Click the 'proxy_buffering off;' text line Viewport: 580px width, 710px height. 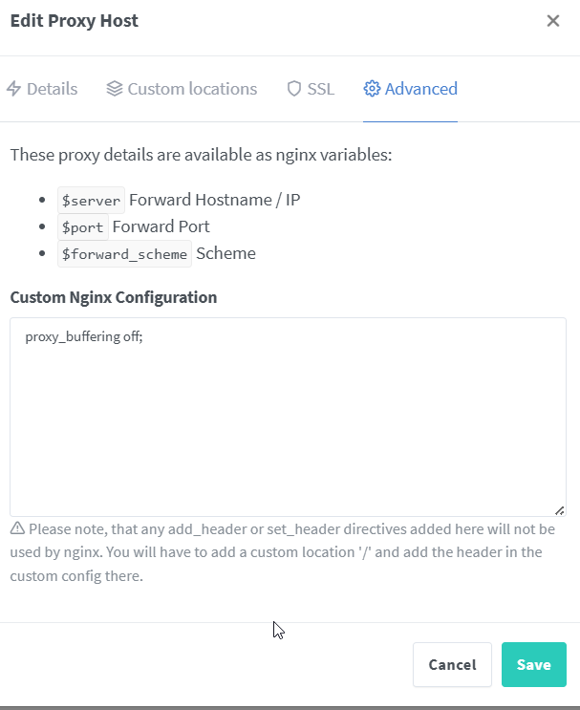[84, 337]
